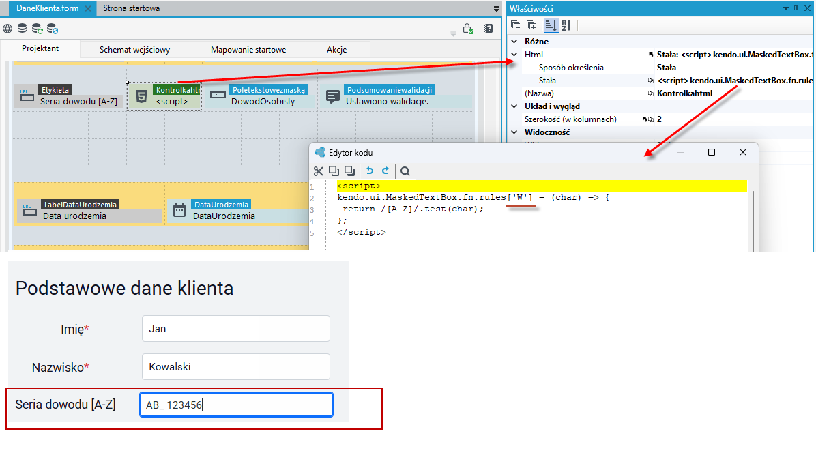Undo the last change in Edytor kodu
This screenshot has height=453, width=816.
coord(370,171)
